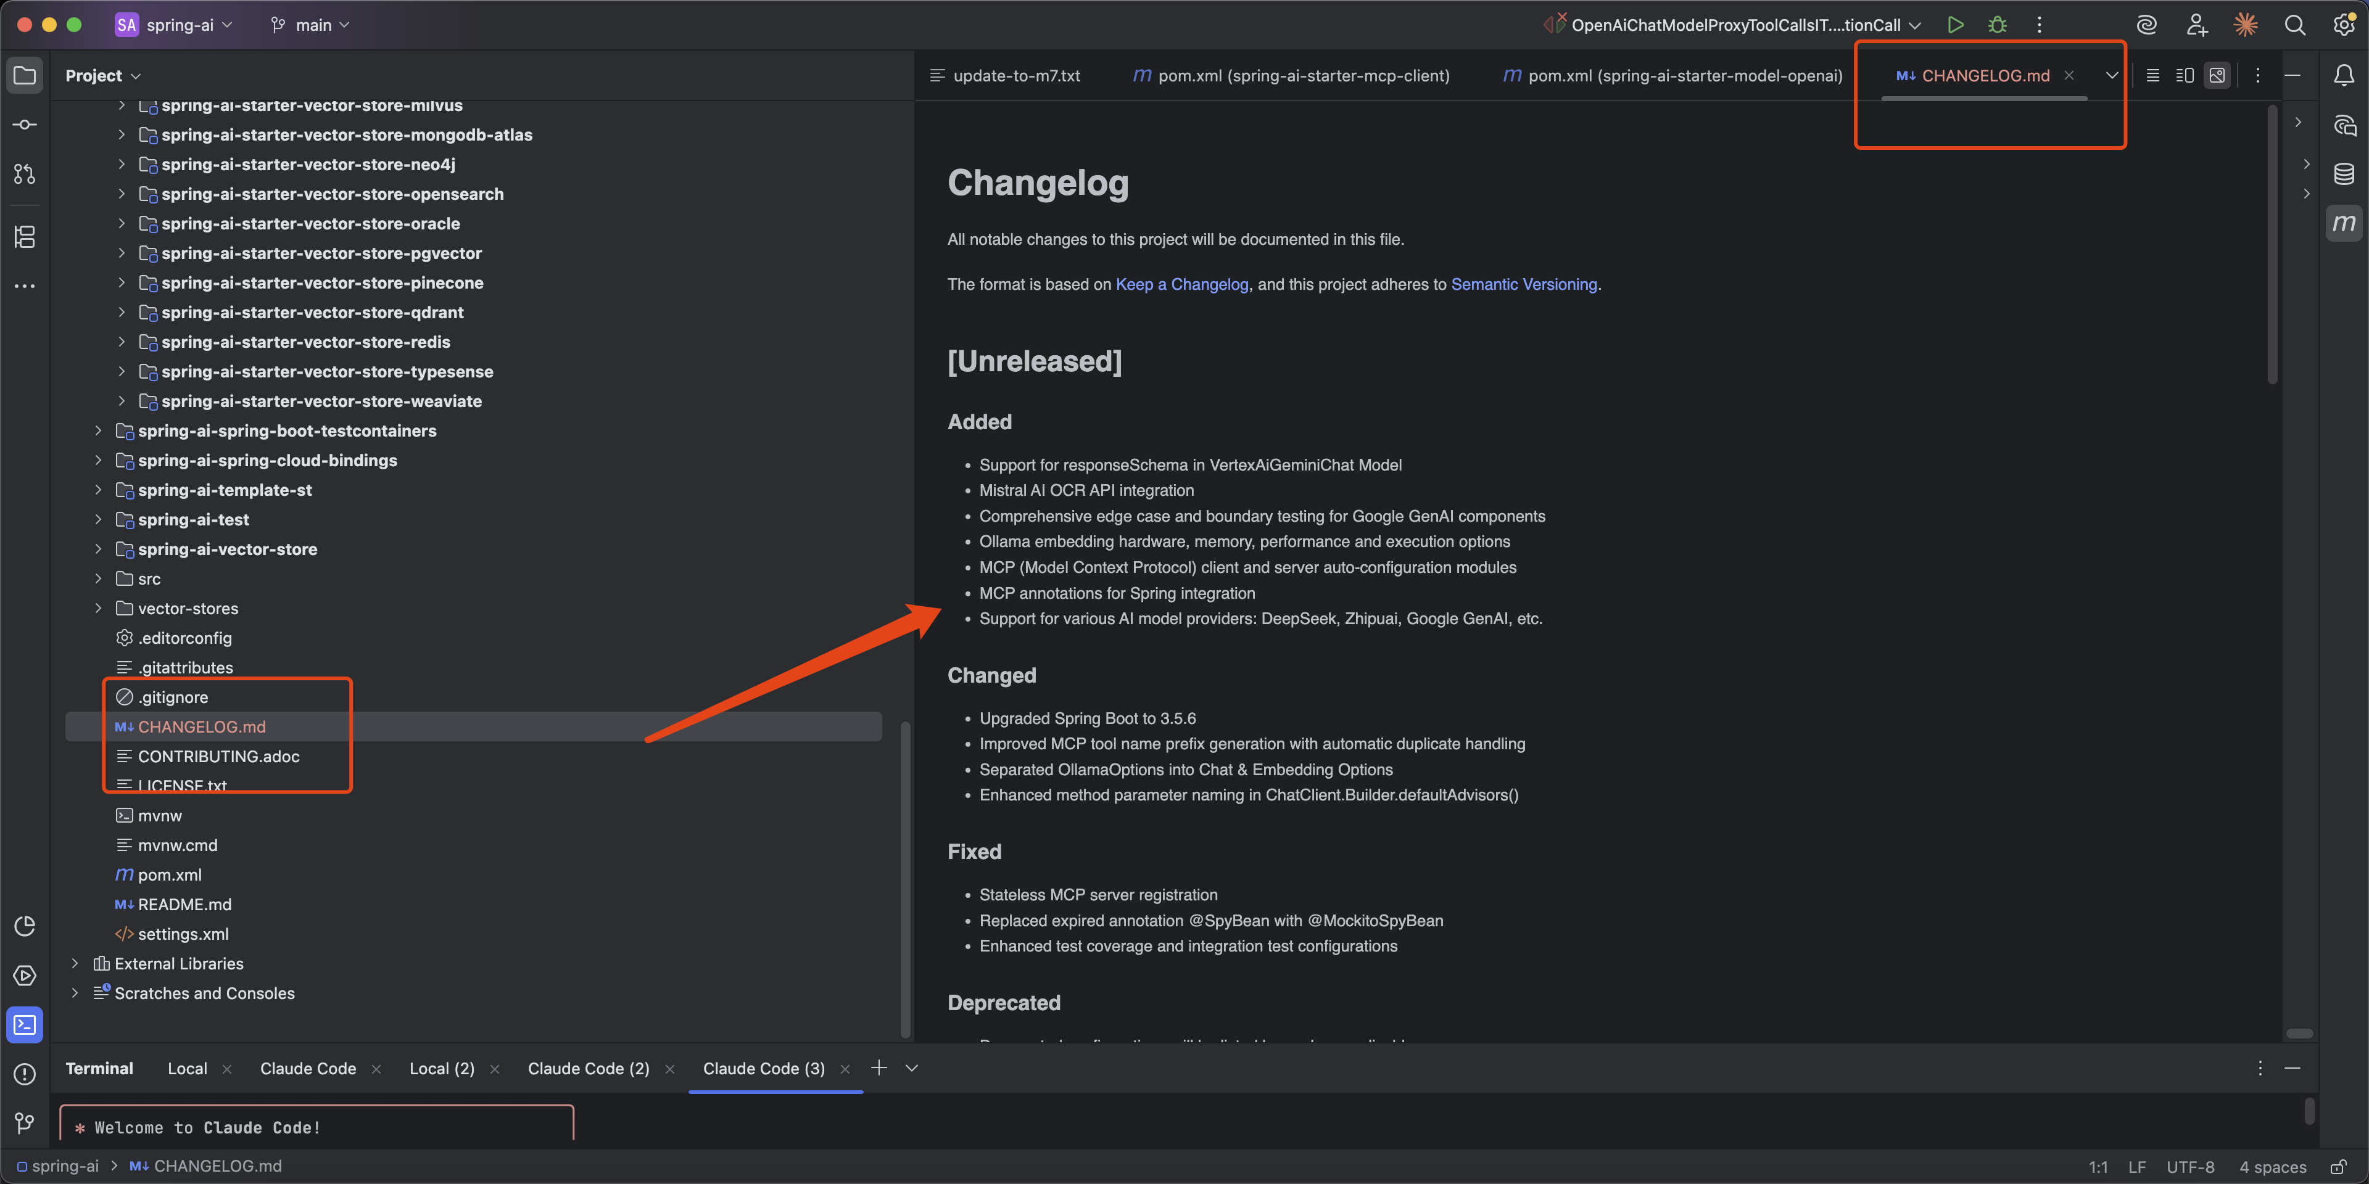This screenshot has height=1184, width=2369.
Task: Open the Commit tool window icon
Action: (x=25, y=124)
